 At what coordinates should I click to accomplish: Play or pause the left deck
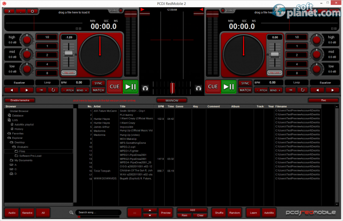(130, 87)
